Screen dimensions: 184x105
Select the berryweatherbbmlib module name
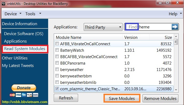[78, 82]
